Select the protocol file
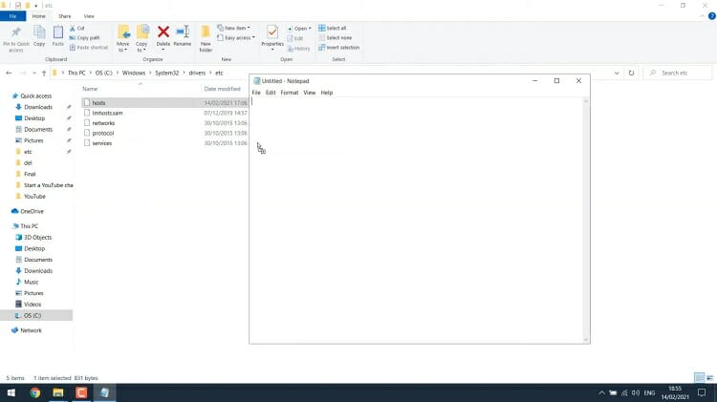The height and width of the screenshot is (402, 717). pyautogui.click(x=103, y=133)
